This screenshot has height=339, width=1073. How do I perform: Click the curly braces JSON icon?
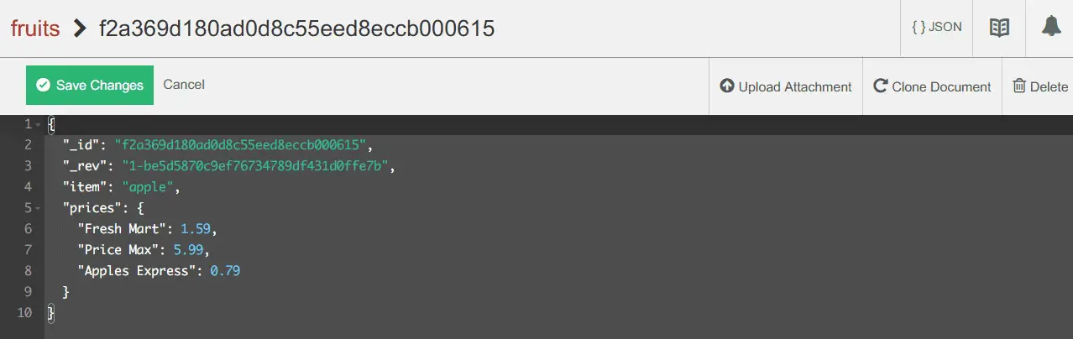tap(919, 27)
